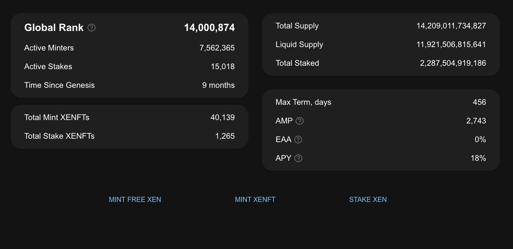Select the Max Term value 456
This screenshot has height=249, width=513.
(x=479, y=102)
